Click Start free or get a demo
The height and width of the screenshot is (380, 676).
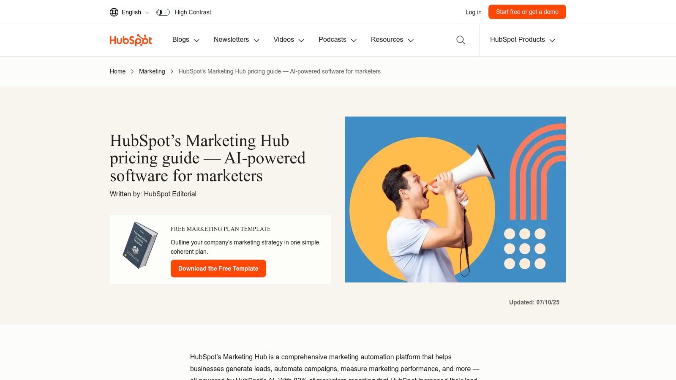point(527,12)
